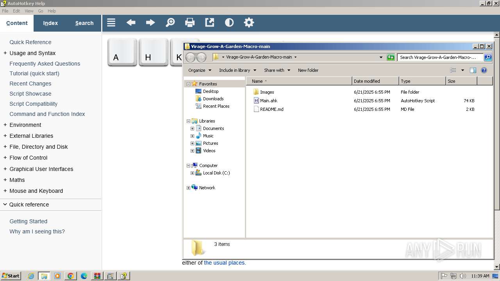The width and height of the screenshot is (500, 281).
Task: Click in the Explorer search input field
Action: click(x=440, y=57)
